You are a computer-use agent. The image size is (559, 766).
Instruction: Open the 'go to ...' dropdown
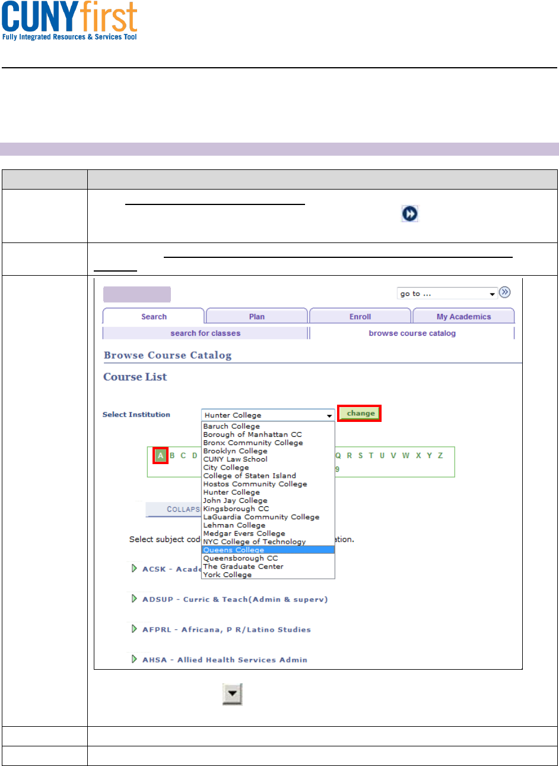(447, 294)
